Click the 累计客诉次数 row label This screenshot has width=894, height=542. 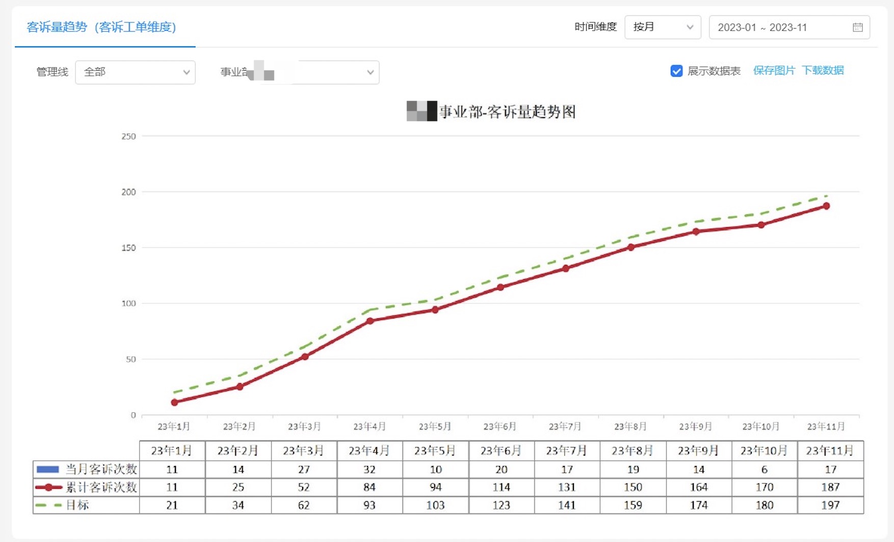[x=101, y=487]
